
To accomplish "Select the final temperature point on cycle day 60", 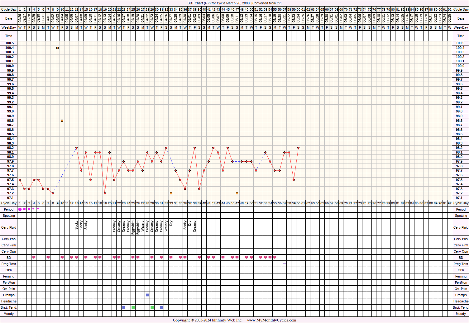I will (299, 148).
